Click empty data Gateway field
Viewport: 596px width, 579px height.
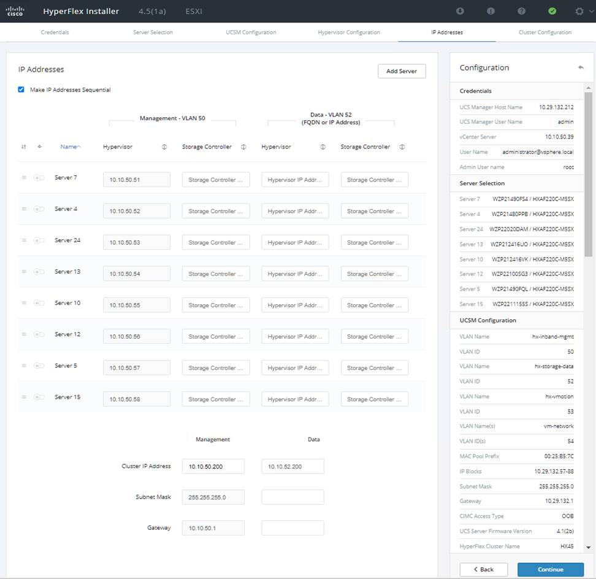pyautogui.click(x=292, y=528)
